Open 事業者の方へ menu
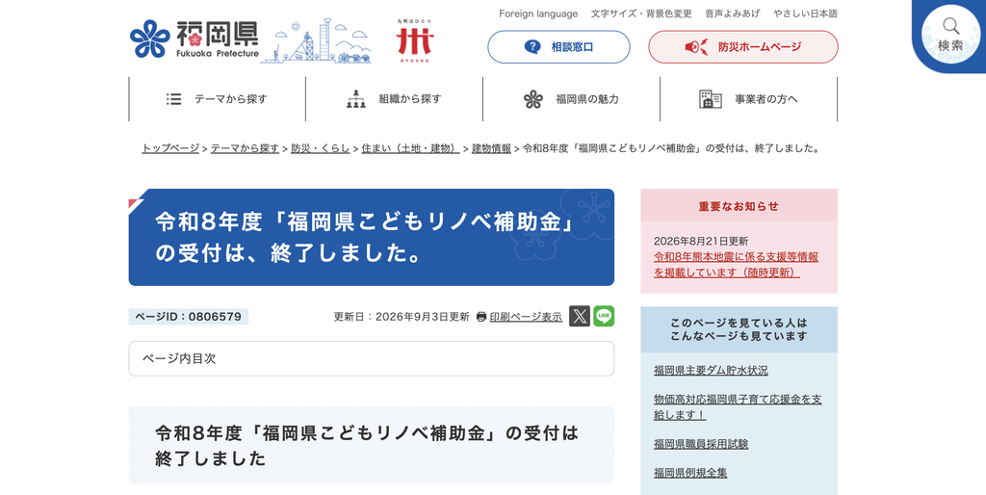Viewport: 986px width, 495px height. pyautogui.click(x=748, y=99)
